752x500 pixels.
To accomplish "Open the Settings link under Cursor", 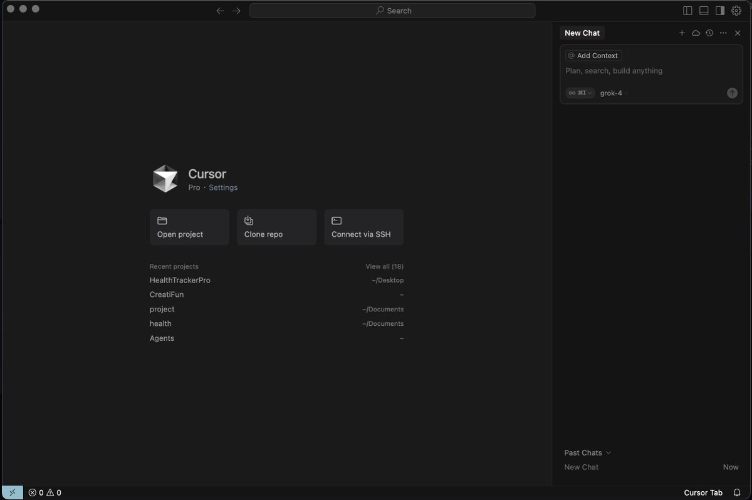I will click(223, 187).
